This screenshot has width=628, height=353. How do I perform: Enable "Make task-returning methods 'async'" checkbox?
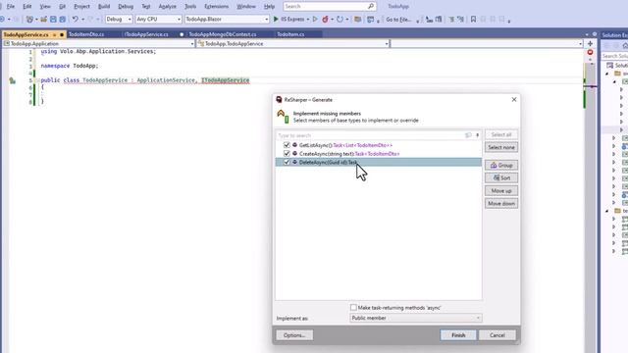point(353,307)
